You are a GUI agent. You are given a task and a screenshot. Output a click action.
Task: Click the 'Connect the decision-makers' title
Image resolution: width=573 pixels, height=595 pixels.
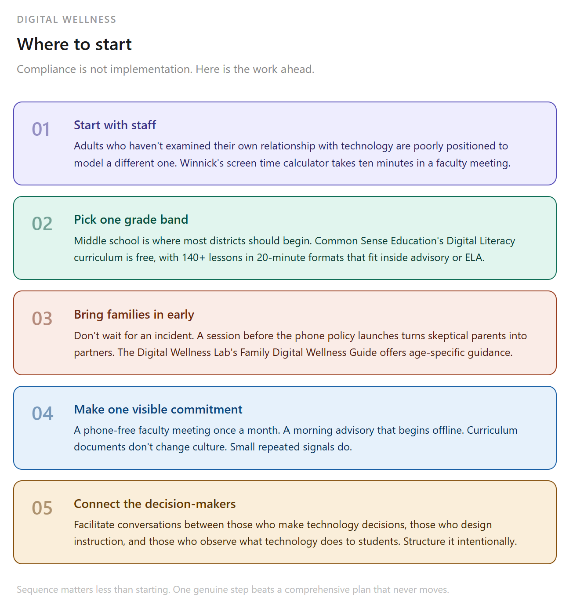point(155,504)
